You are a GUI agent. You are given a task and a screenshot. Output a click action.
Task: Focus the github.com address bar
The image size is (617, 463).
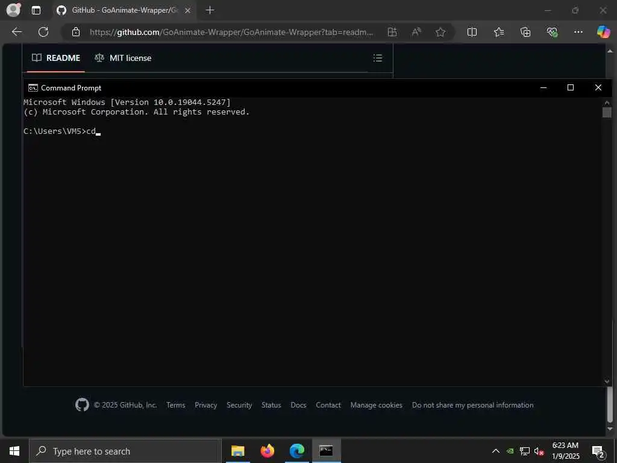pos(231,33)
